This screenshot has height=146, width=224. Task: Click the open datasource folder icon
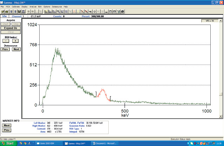pos(3,11)
